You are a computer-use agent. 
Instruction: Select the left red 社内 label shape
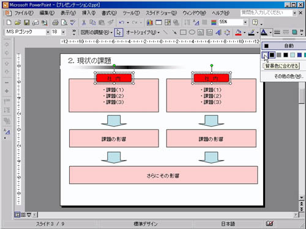pyautogui.click(x=114, y=78)
